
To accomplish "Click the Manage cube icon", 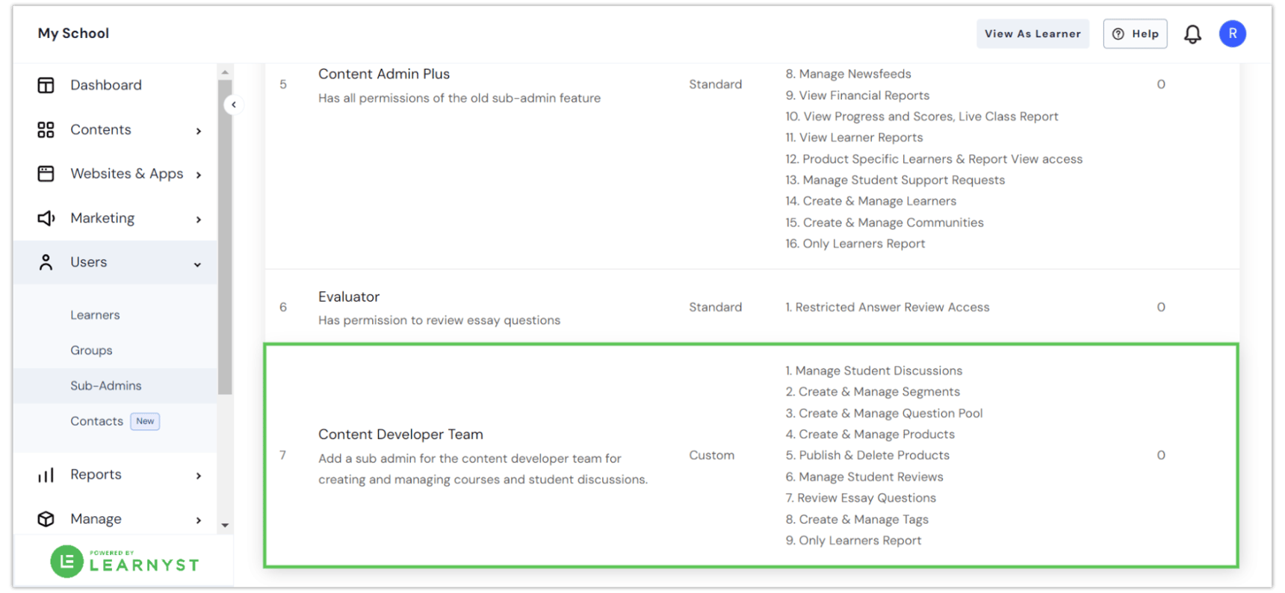I will 46,518.
